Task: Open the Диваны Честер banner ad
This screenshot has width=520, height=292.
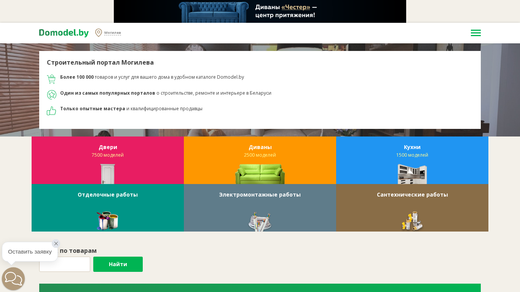Action: pyautogui.click(x=260, y=11)
